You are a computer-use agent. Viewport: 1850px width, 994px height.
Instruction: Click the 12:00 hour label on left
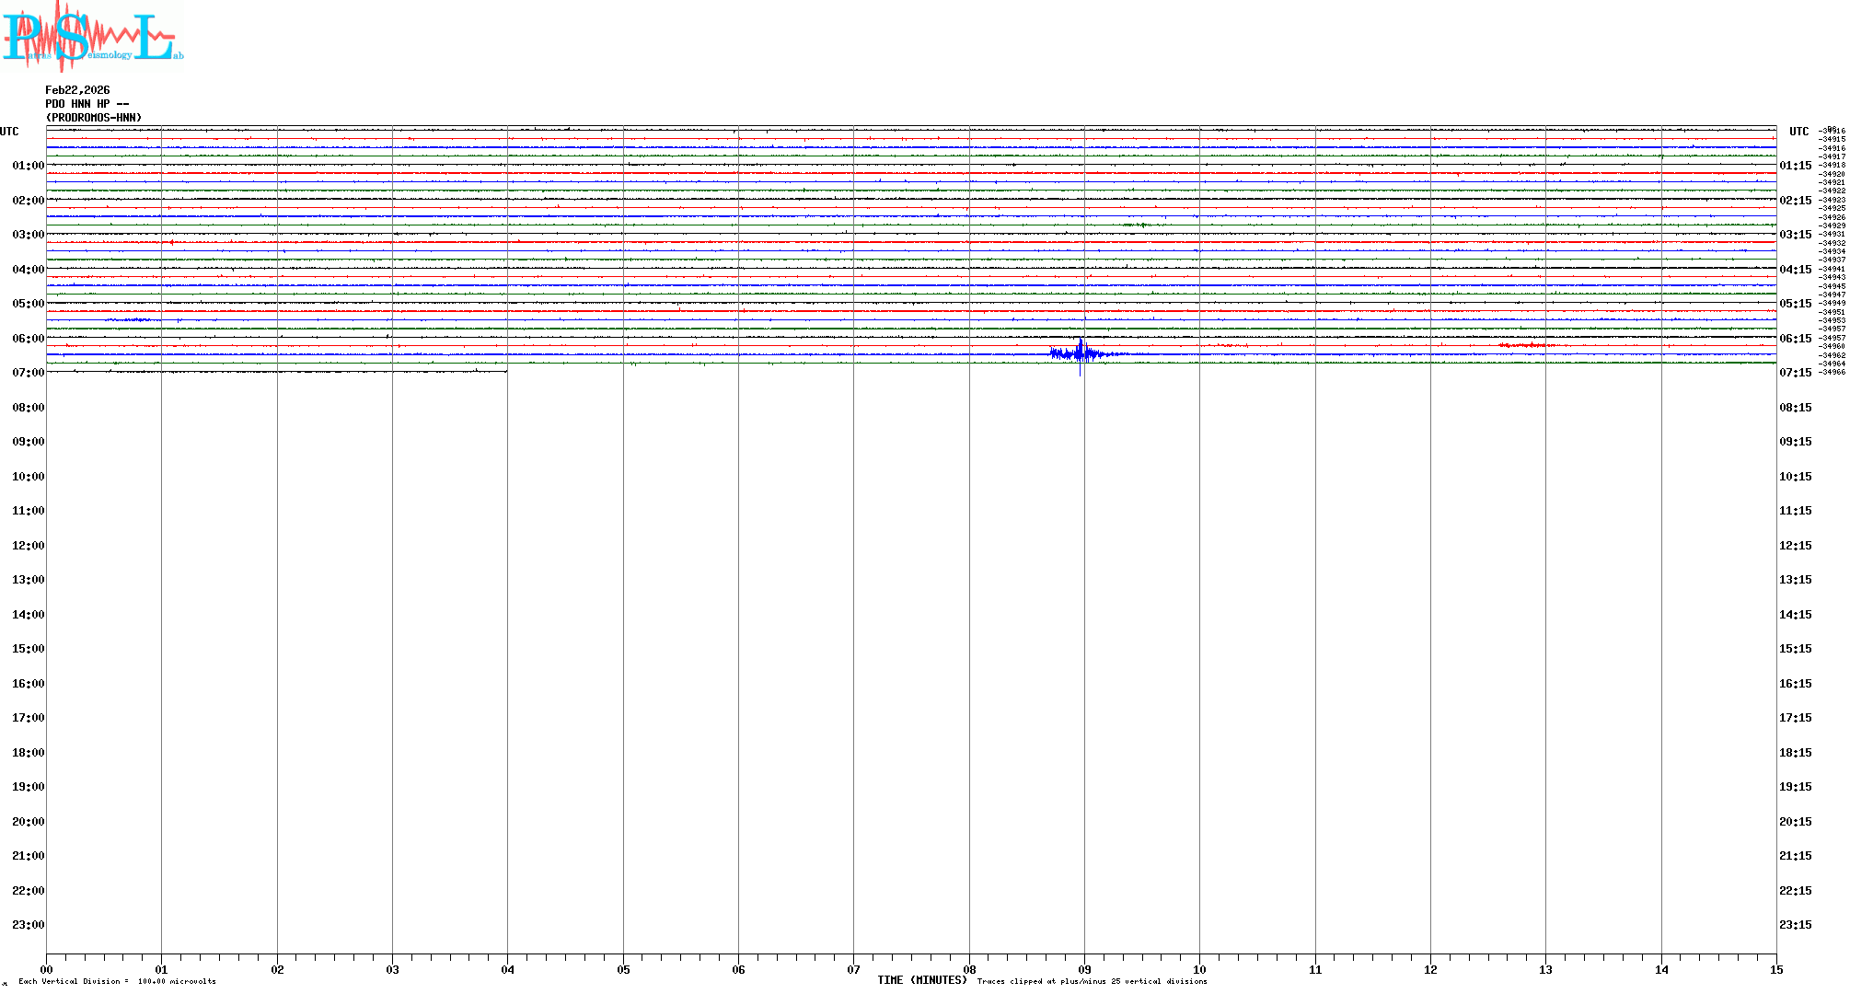coord(28,546)
